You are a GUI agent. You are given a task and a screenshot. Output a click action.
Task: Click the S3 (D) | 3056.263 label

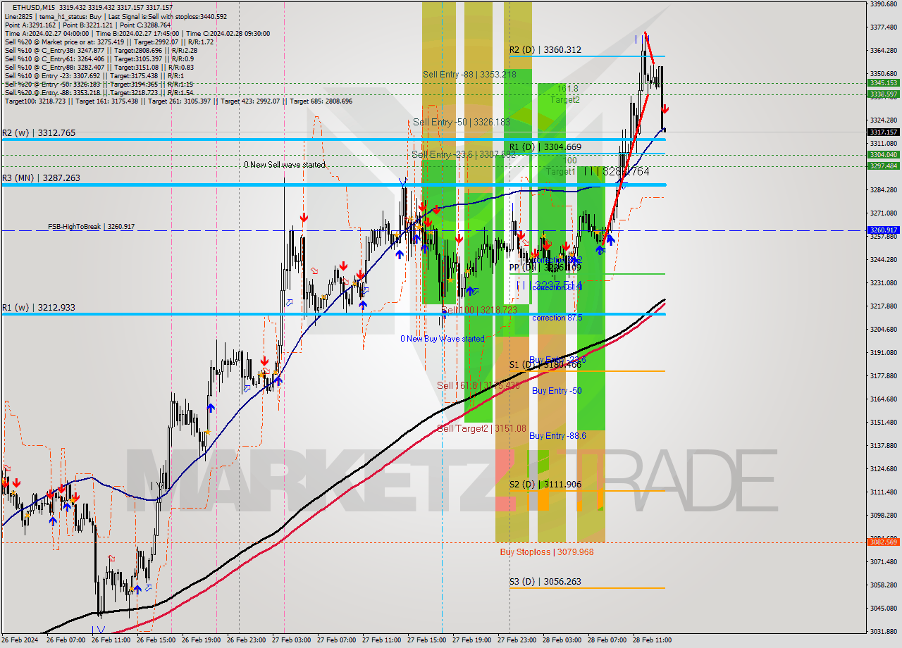[x=545, y=582]
